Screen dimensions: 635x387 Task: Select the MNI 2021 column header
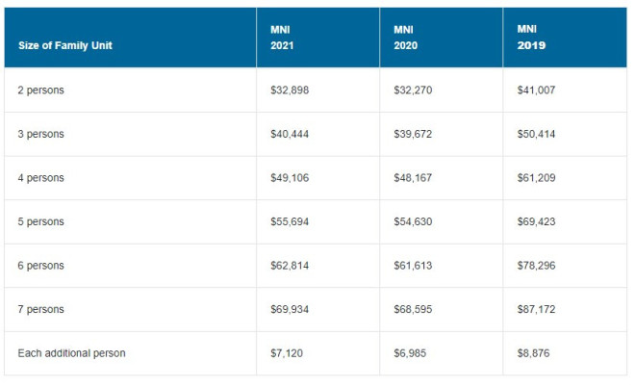(x=280, y=38)
